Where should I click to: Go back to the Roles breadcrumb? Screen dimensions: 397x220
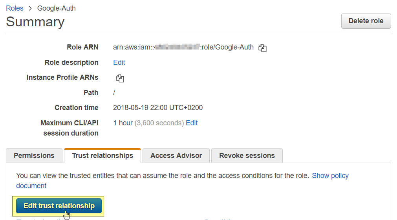[x=15, y=8]
